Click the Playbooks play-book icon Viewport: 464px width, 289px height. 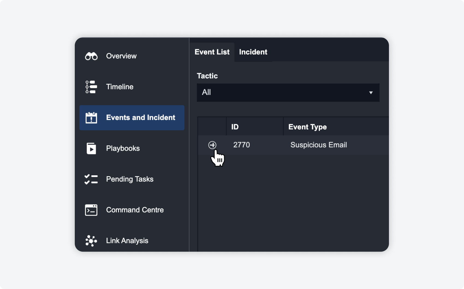pos(91,149)
